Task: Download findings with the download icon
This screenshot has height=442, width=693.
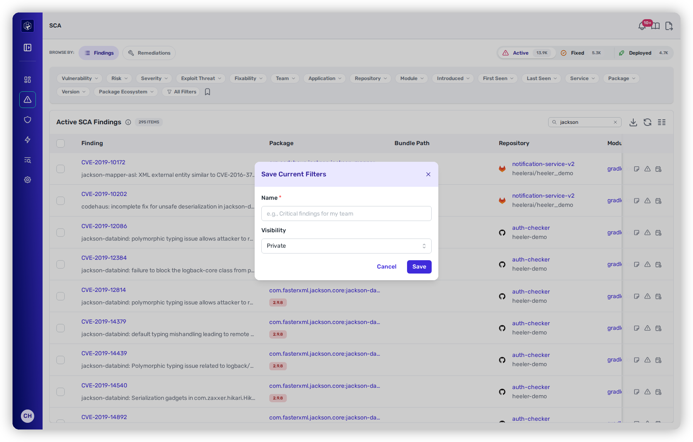Action: pyautogui.click(x=633, y=122)
